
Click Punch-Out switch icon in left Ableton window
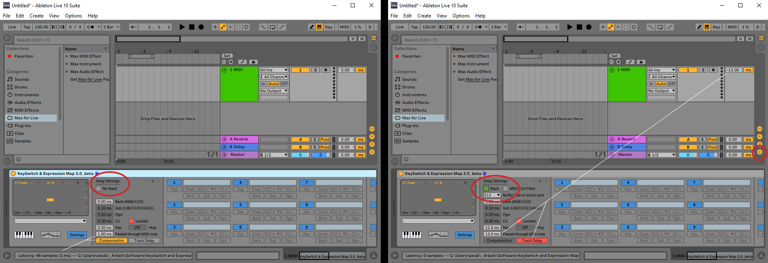point(282,27)
